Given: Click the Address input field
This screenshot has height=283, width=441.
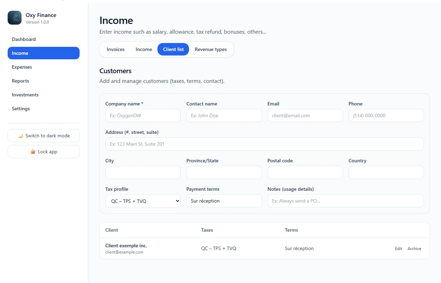Looking at the screenshot, I should [264, 144].
